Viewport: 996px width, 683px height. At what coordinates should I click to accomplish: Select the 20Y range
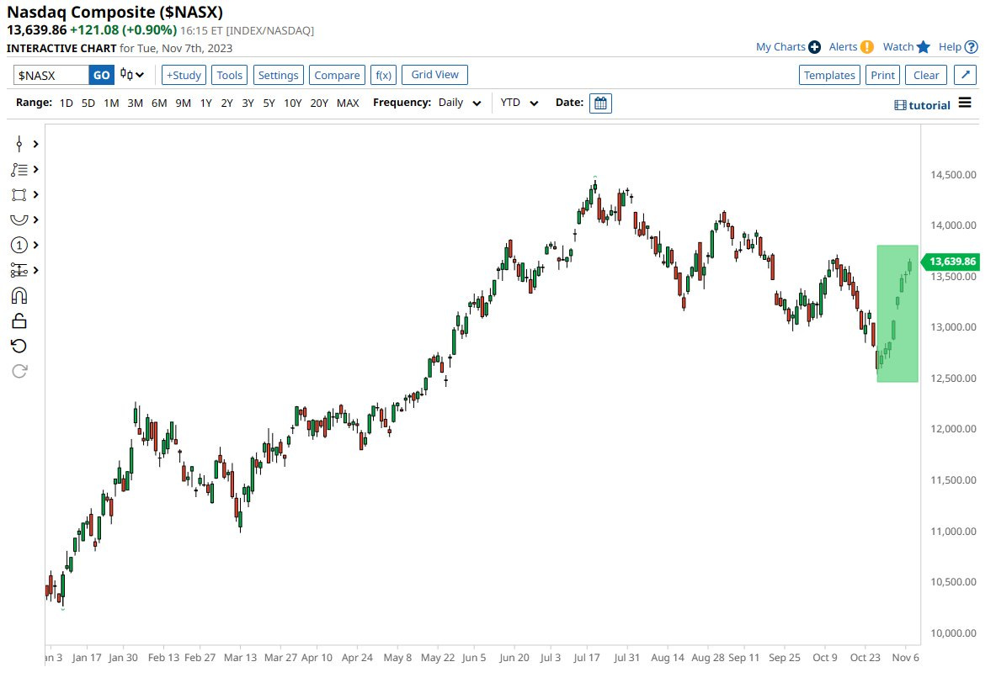click(x=319, y=103)
